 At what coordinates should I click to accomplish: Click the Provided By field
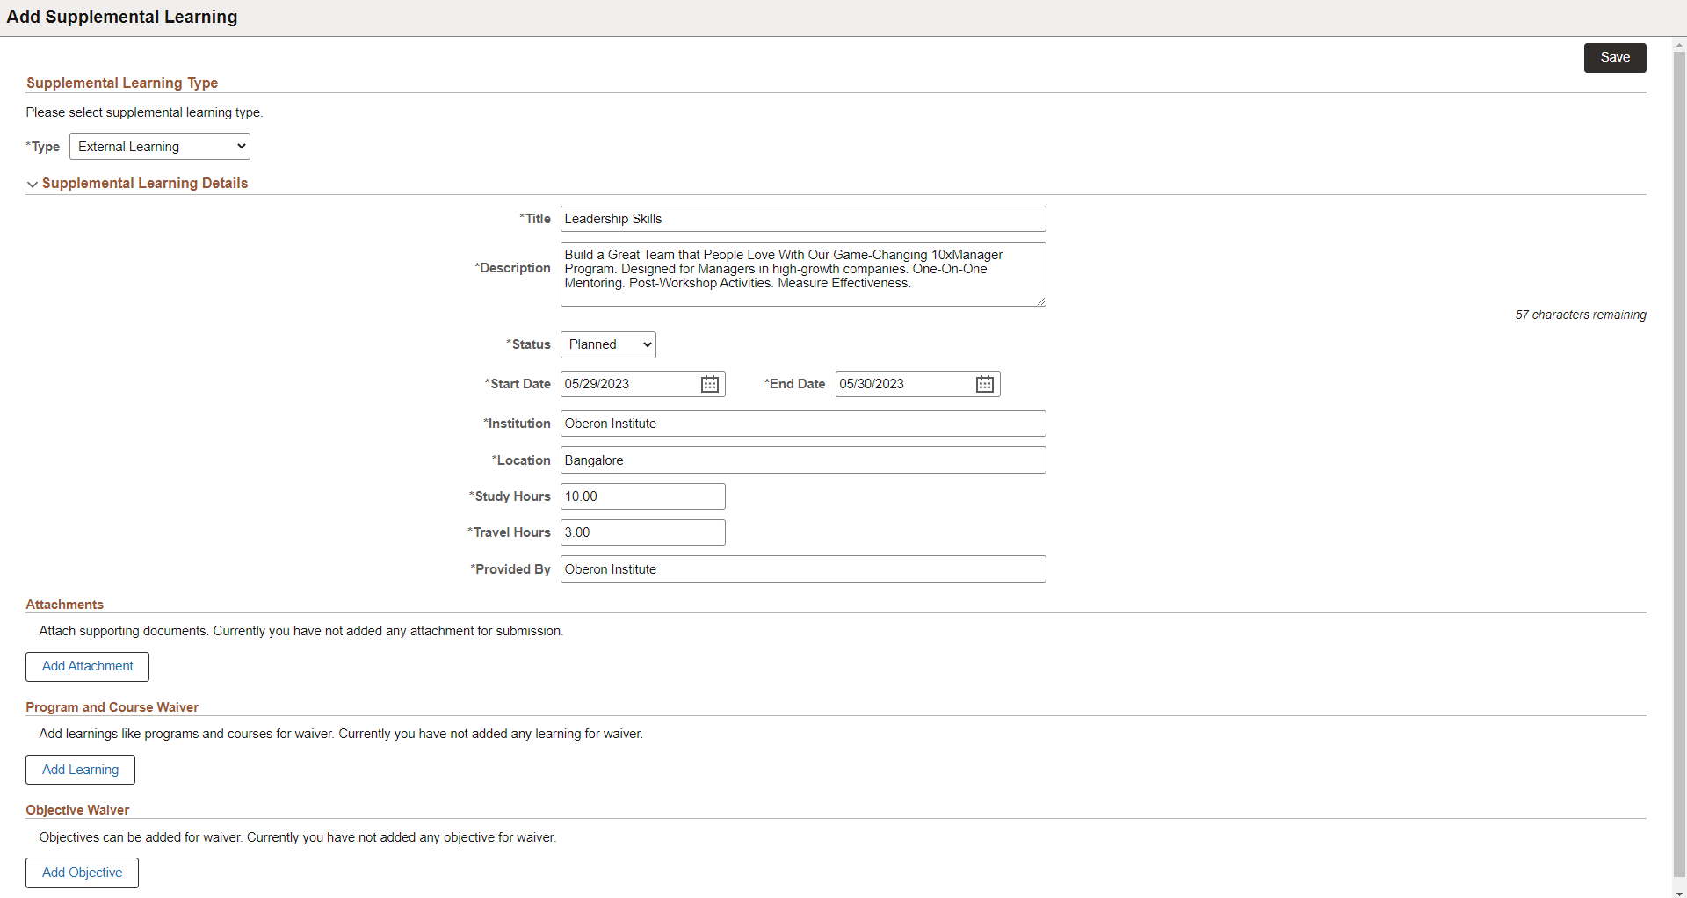click(x=803, y=569)
